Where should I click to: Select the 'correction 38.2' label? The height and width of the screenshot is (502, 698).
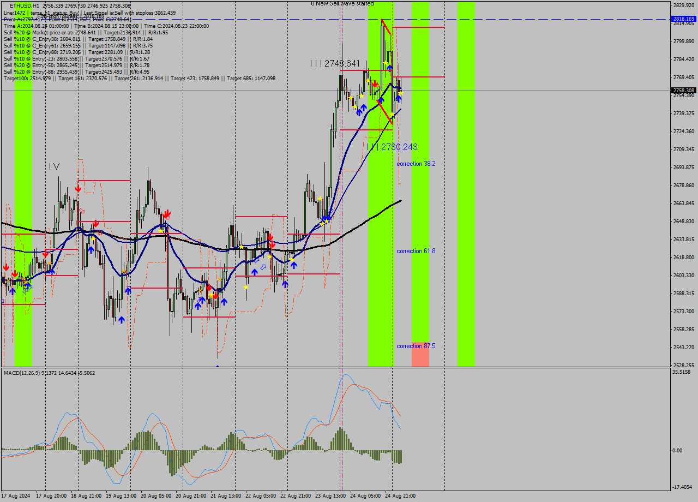(417, 164)
